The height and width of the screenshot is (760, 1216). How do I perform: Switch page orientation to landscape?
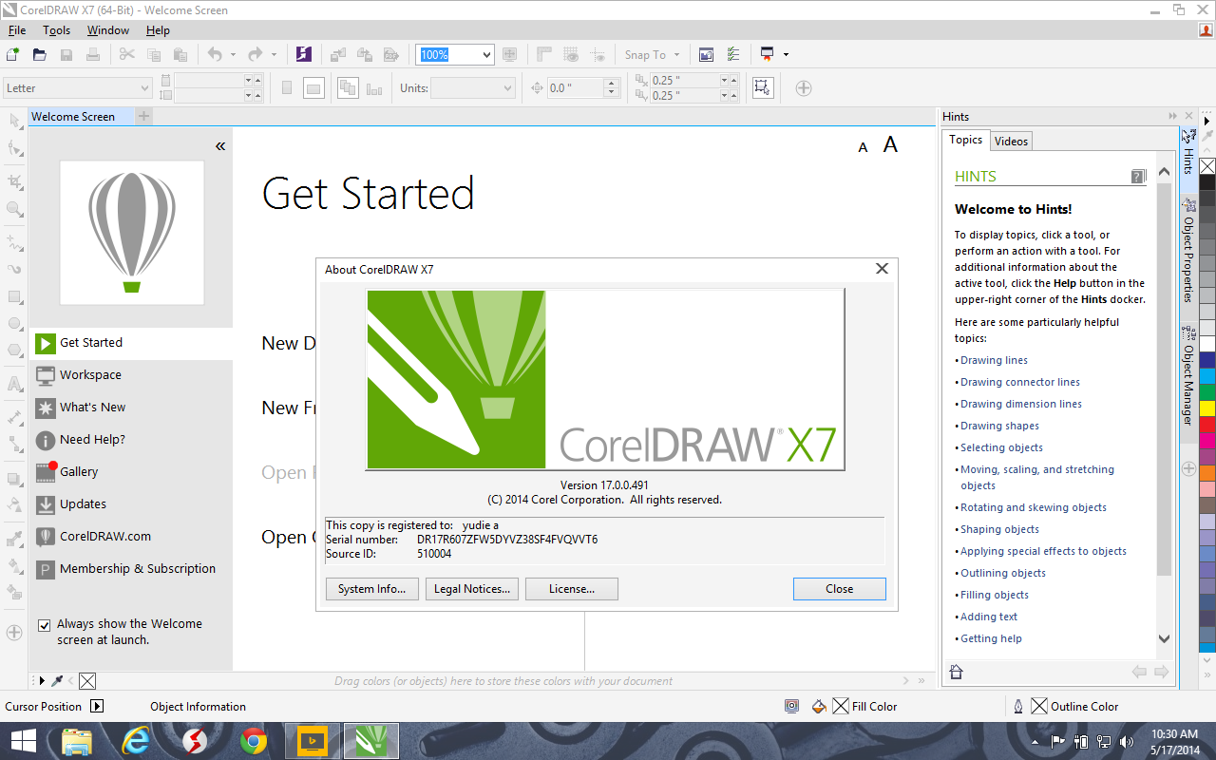click(313, 87)
